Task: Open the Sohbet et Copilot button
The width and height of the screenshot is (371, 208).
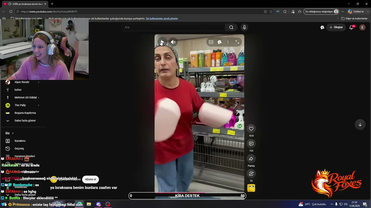Action: tap(356, 12)
